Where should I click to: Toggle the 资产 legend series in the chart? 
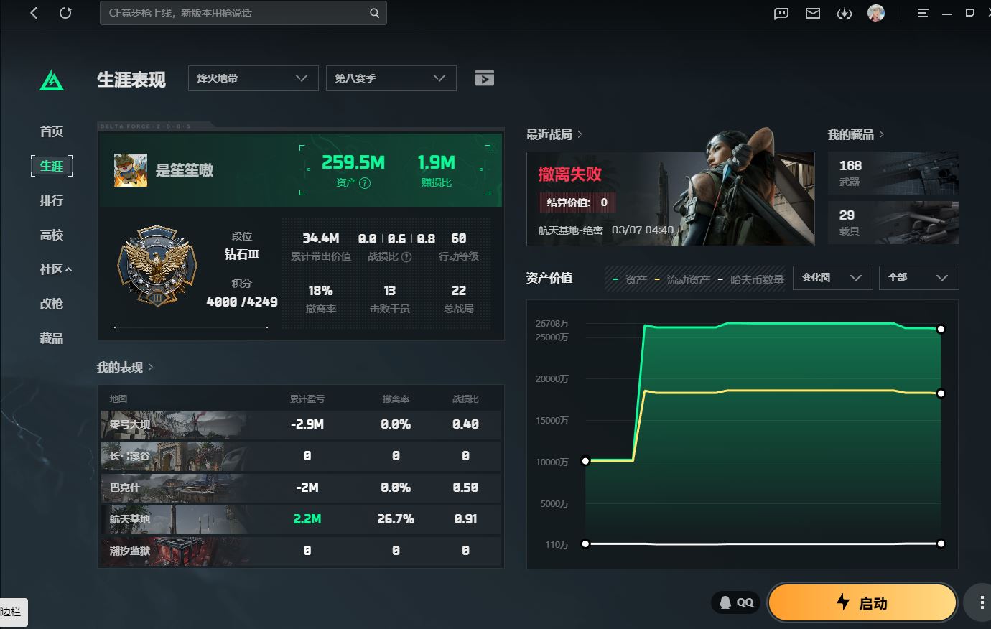(631, 279)
